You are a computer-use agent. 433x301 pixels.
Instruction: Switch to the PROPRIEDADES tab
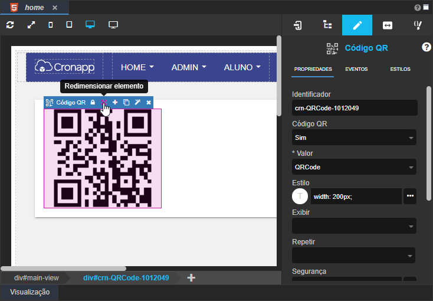[x=313, y=69]
